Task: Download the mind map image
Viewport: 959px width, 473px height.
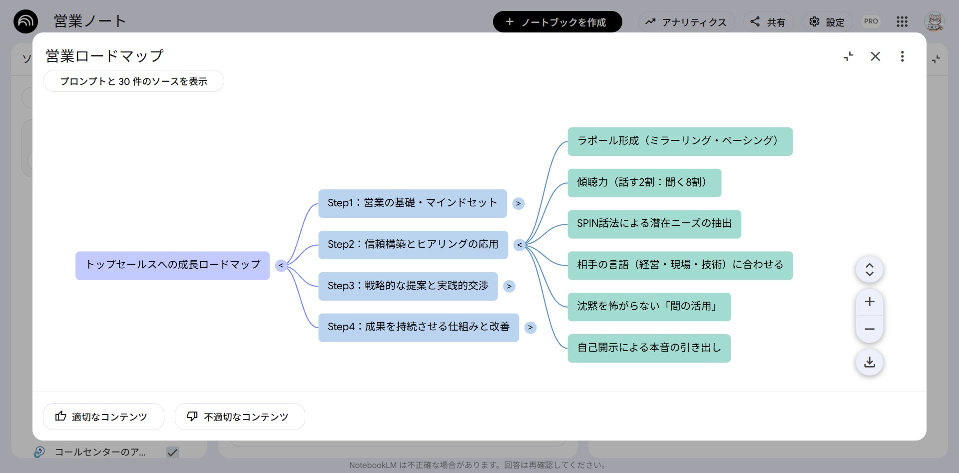Action: [x=870, y=362]
